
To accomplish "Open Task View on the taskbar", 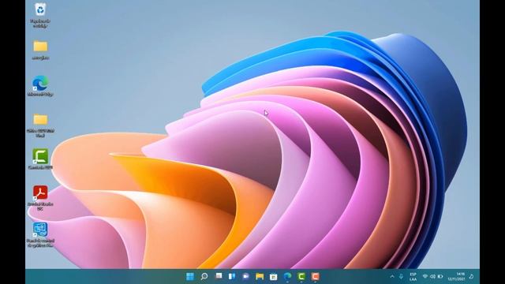I will coord(219,276).
